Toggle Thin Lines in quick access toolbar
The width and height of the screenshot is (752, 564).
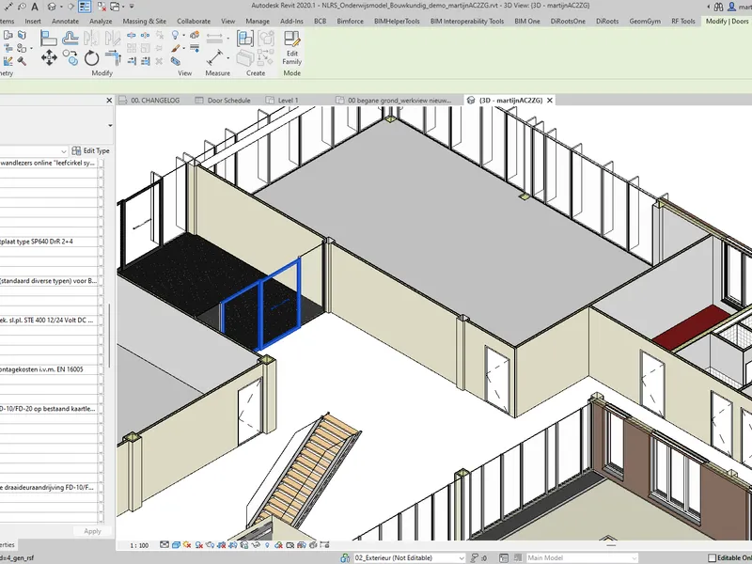click(85, 7)
